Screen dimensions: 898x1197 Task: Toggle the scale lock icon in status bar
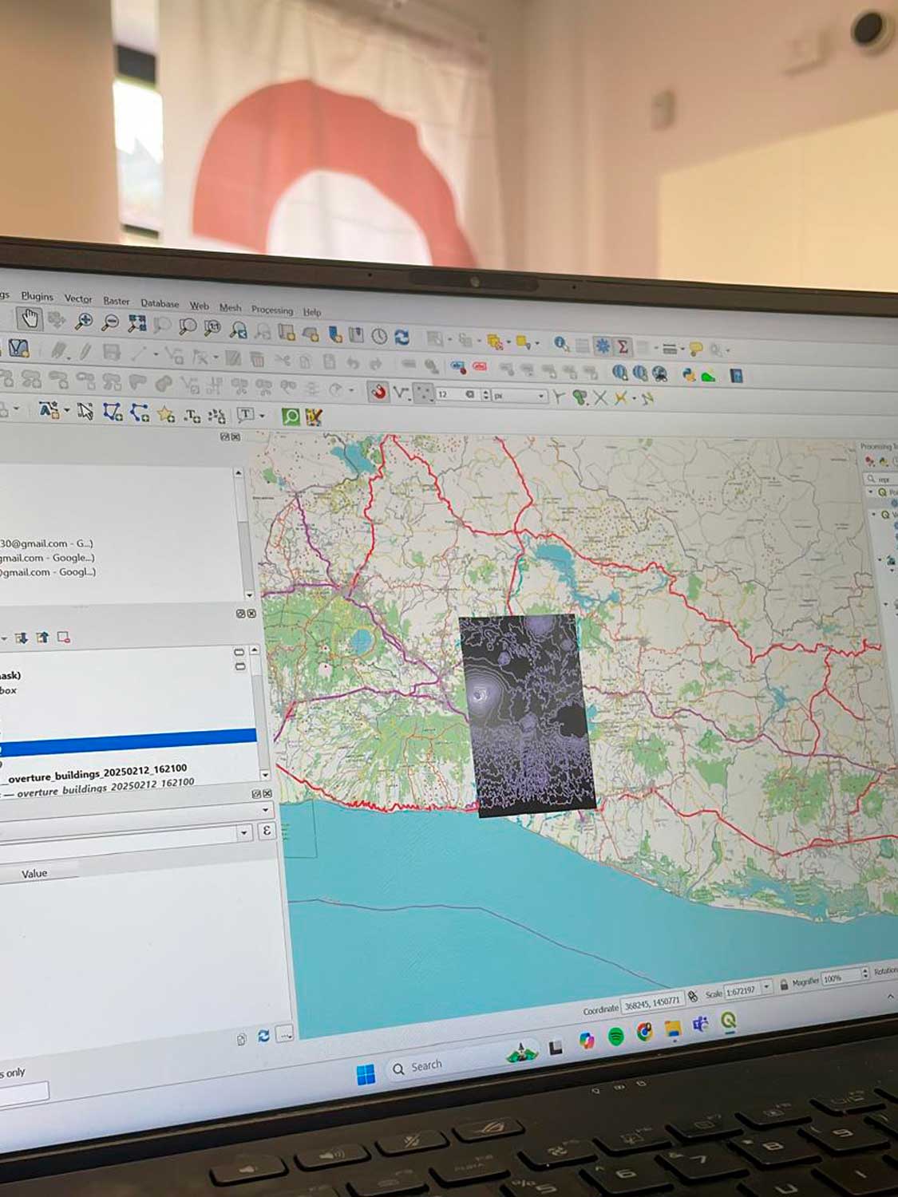tap(783, 984)
